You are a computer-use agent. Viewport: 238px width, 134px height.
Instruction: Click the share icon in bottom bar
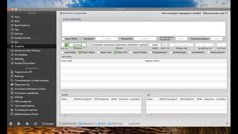click(36, 124)
